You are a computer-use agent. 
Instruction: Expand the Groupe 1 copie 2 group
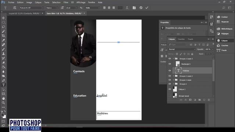click(173, 76)
